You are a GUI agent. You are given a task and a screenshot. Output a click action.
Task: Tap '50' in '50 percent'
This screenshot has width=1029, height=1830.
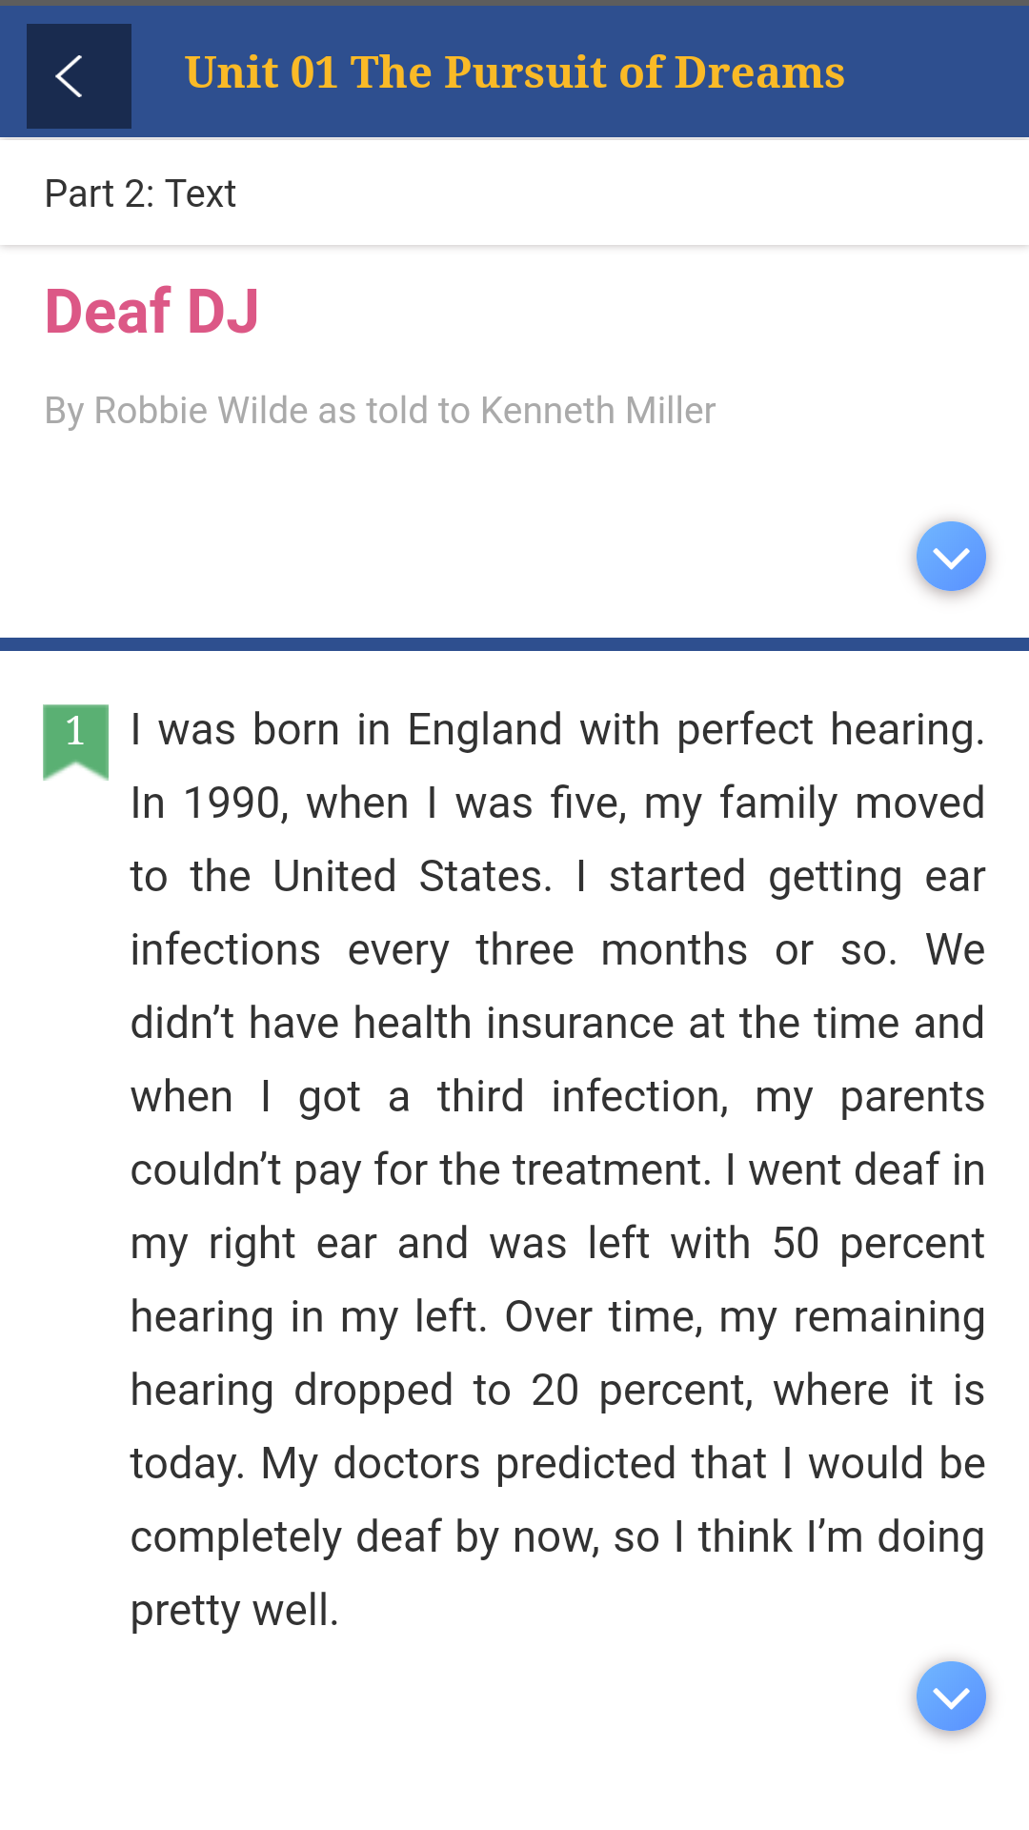tap(795, 1244)
